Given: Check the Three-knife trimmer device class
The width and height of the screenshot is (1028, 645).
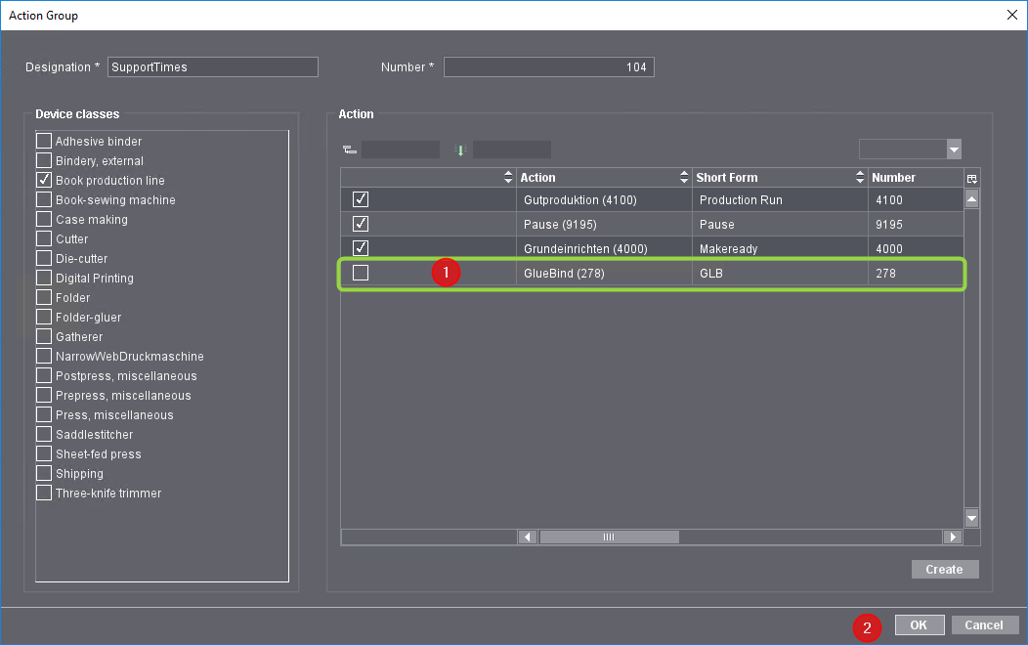Looking at the screenshot, I should [43, 493].
